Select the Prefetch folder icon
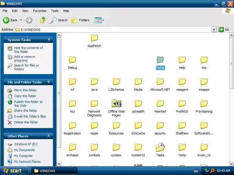The width and height of the screenshot is (234, 175). pyautogui.click(x=182, y=104)
